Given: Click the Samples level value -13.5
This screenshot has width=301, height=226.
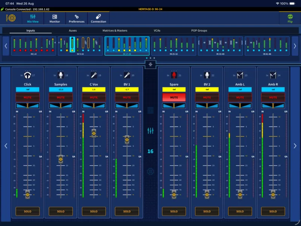Looking at the screenshot, I should (61, 90).
